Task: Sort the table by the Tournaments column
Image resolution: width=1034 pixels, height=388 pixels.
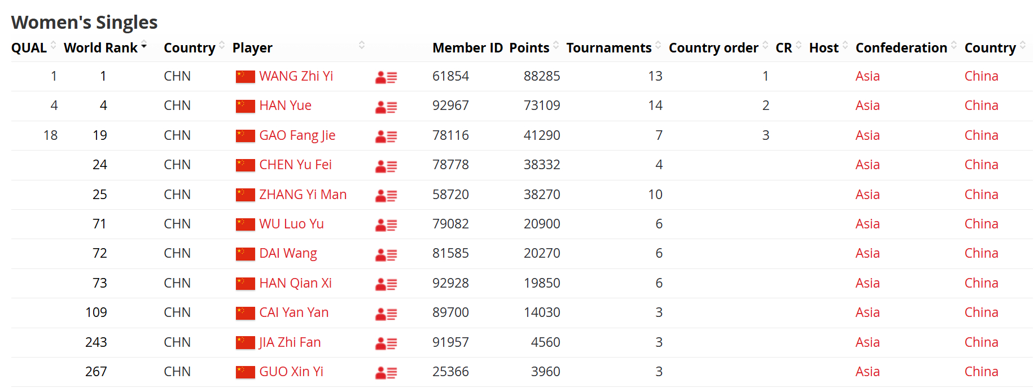Action: click(x=614, y=48)
